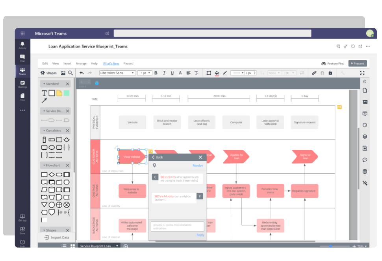Enter fullscreen mode from the toolbar

(362, 73)
